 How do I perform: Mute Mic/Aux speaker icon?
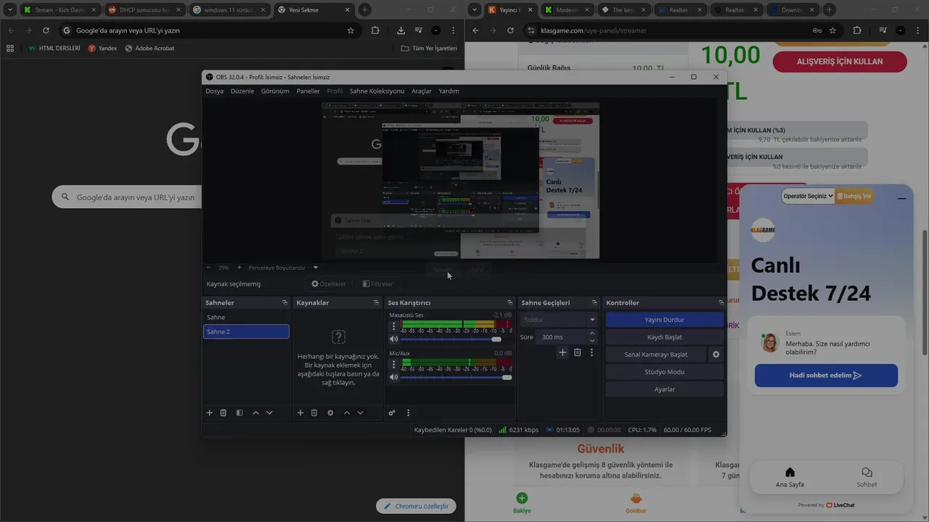coord(394,377)
